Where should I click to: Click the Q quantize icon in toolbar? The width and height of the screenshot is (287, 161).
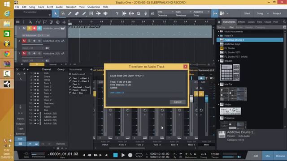click(x=139, y=13)
